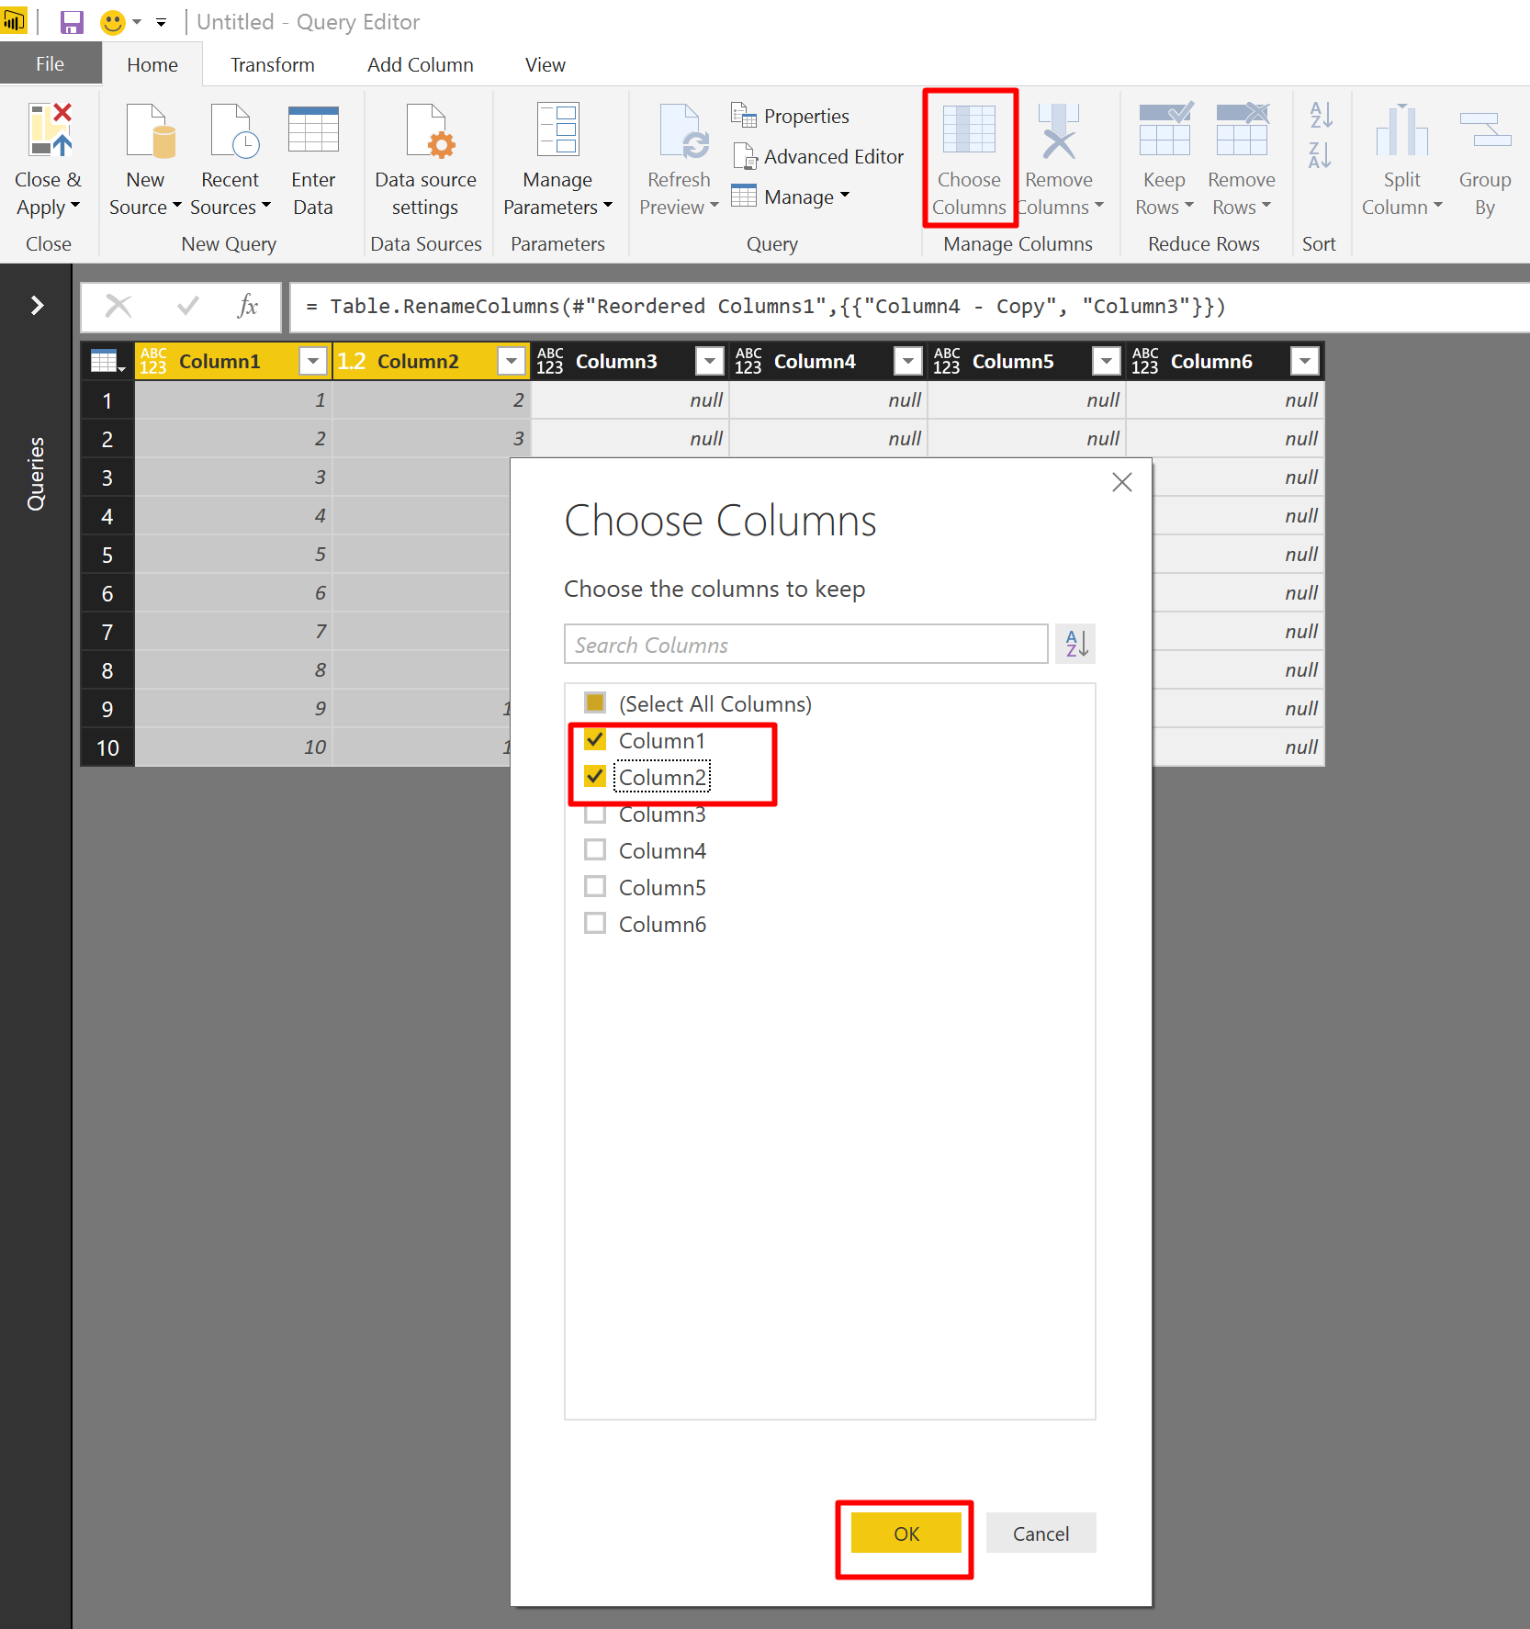
Task: Cancel formula edit with X icon
Action: (118, 306)
